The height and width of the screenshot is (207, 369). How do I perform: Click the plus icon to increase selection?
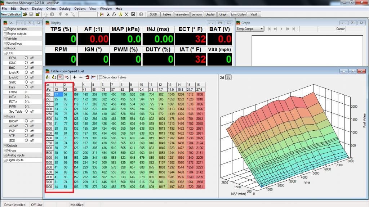(75, 77)
